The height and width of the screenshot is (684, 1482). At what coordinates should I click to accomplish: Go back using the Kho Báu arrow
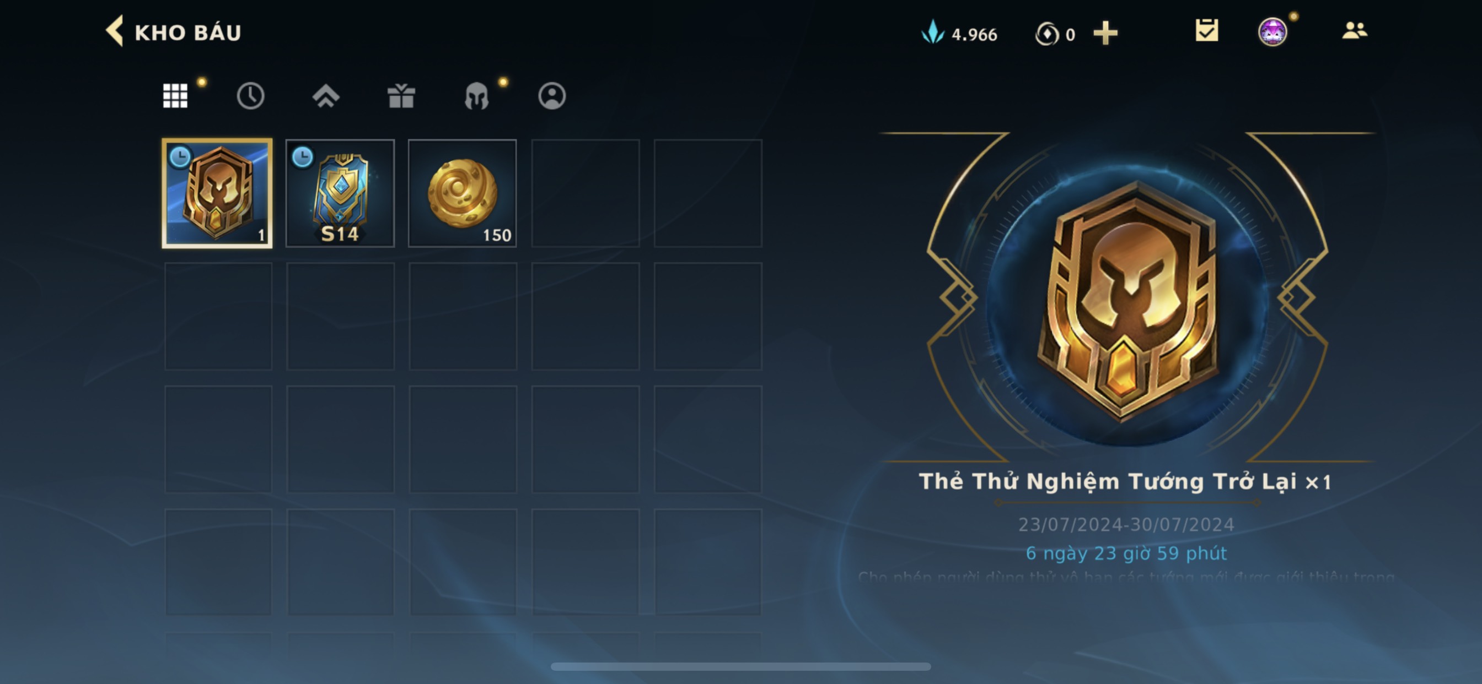115,31
